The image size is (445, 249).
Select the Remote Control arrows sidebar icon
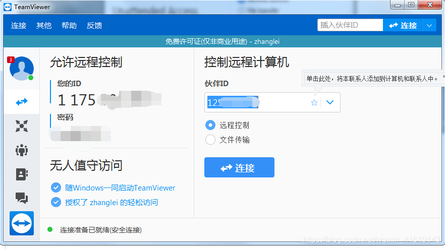tap(22, 101)
